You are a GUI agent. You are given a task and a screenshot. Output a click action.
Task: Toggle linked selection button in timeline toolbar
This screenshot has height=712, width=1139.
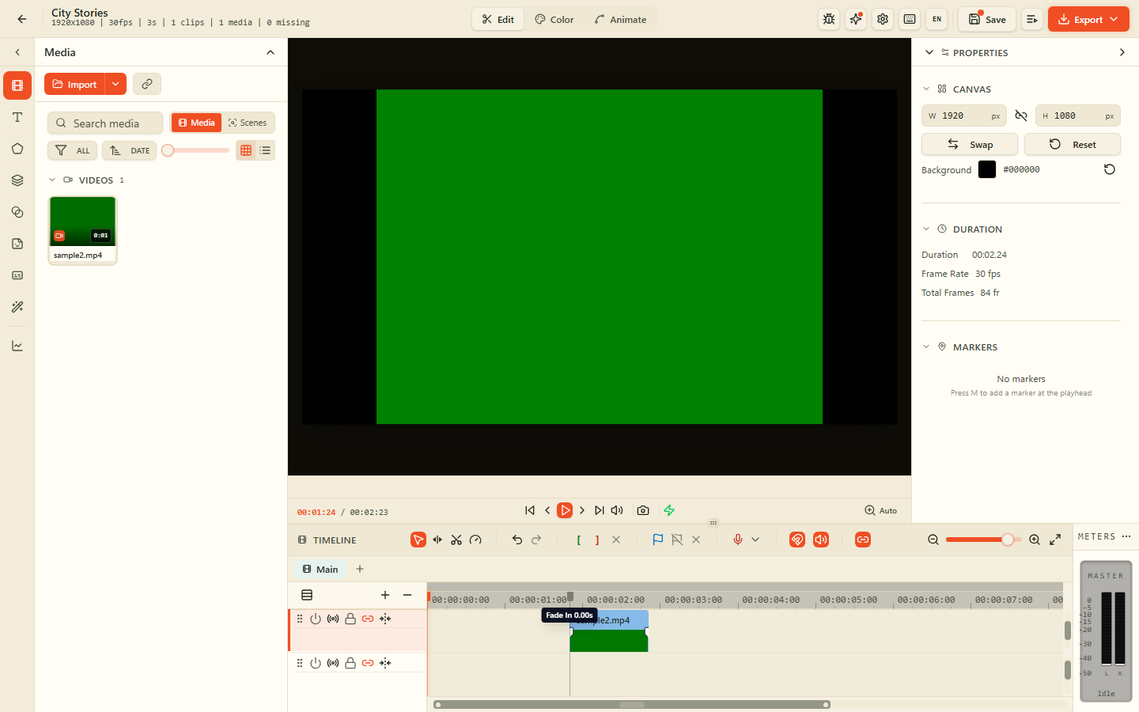863,540
